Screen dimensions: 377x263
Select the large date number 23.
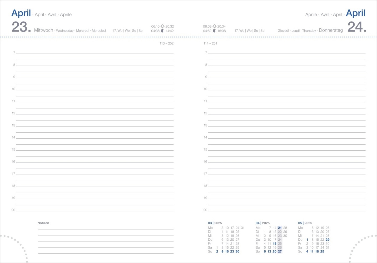[21, 27]
